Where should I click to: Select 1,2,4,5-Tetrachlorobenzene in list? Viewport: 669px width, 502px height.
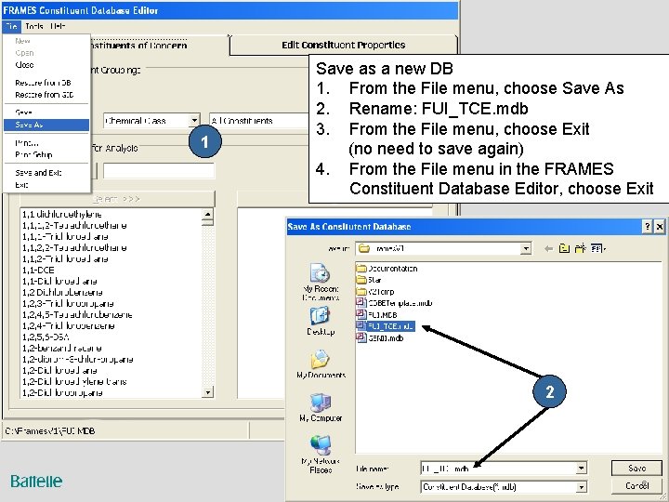[77, 314]
